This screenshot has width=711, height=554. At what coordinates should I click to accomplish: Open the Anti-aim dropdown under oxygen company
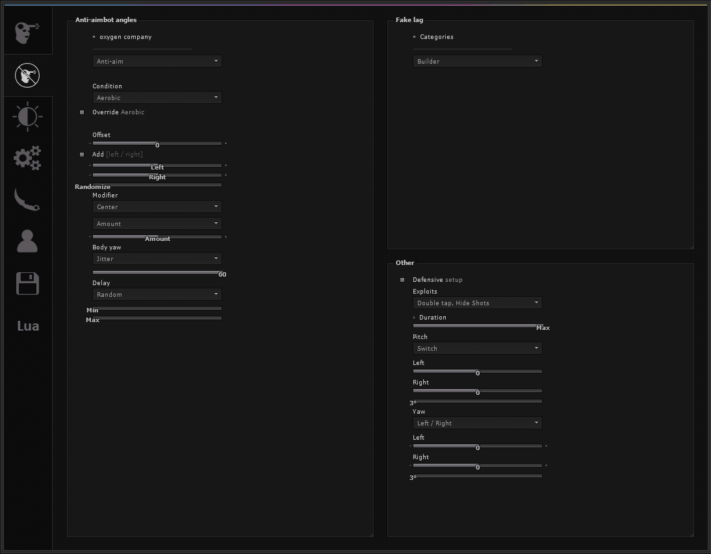[x=157, y=61]
